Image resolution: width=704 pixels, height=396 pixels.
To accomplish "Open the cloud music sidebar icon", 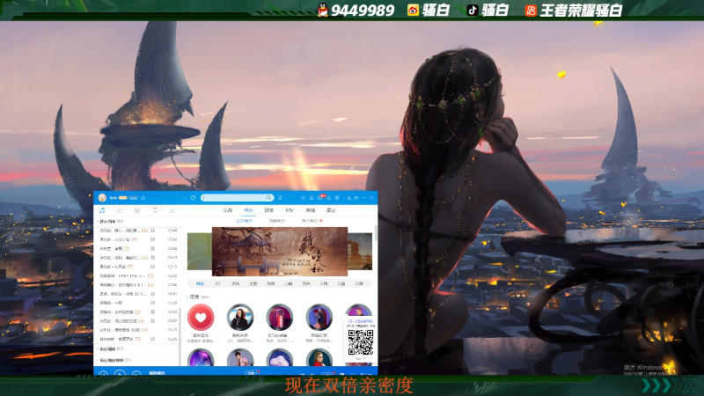I will 120,210.
